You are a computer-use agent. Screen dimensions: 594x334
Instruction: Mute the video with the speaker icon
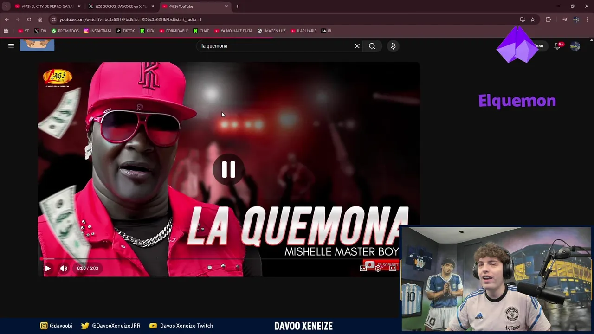click(x=64, y=268)
